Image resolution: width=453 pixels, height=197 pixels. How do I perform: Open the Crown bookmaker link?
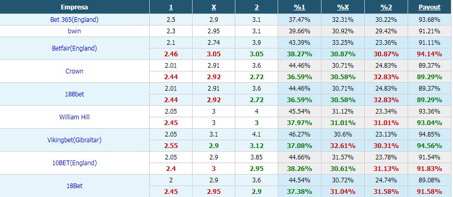tap(74, 71)
